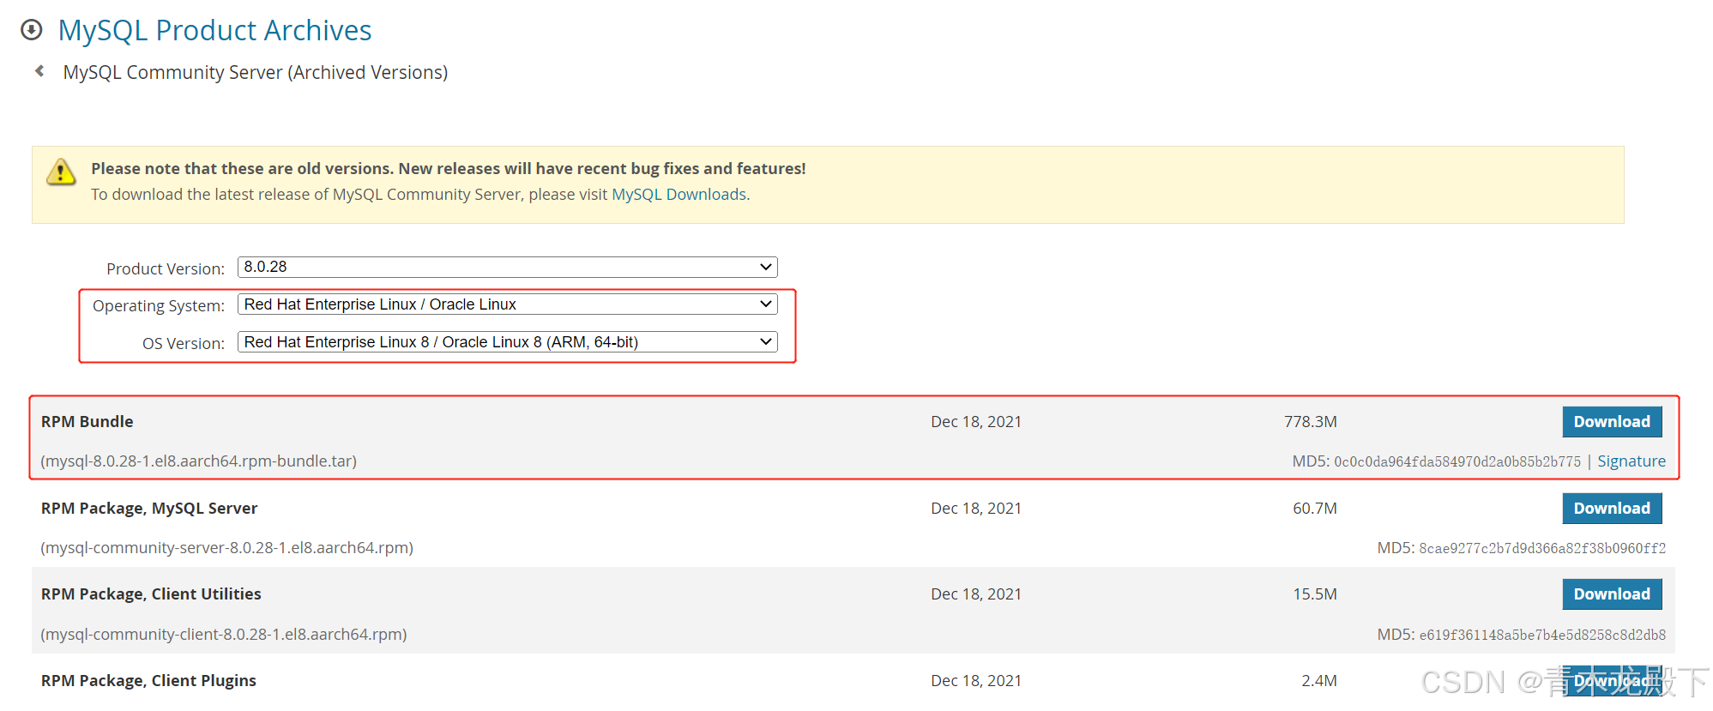Screen dimensions: 1713x711
Task: Download RPM Package, MySQL Server
Action: 1612,509
